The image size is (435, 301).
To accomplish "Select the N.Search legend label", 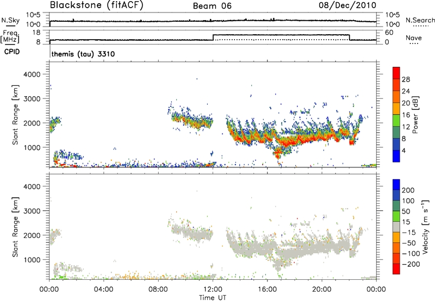I will [x=420, y=20].
